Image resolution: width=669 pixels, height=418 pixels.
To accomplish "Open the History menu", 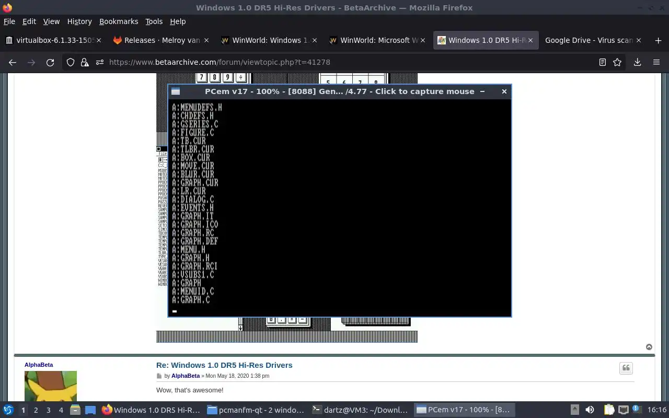I will point(79,21).
